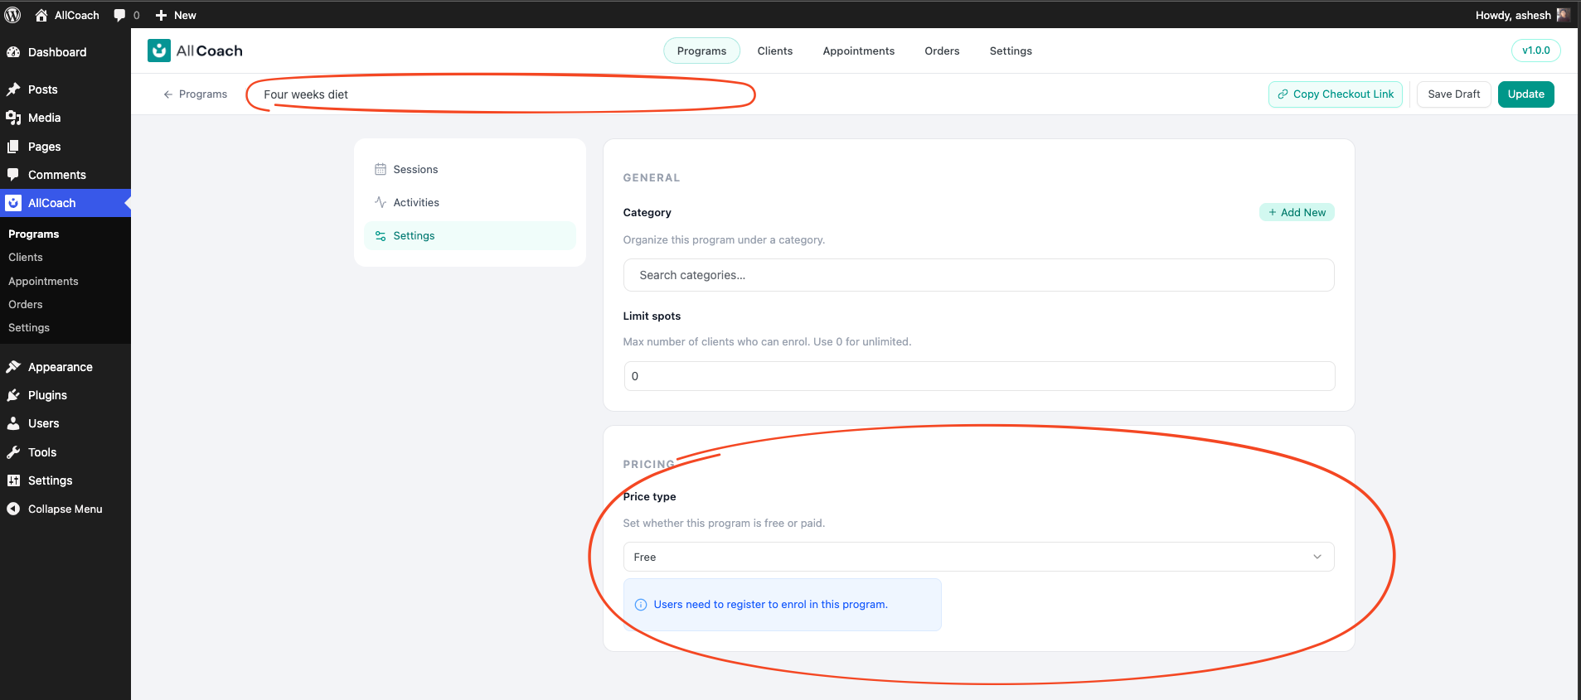
Task: Click the Limit spots number field
Action: tap(978, 376)
